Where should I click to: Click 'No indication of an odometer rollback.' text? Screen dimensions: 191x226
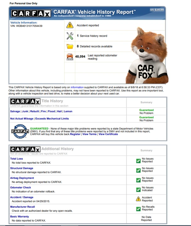coord(34,191)
